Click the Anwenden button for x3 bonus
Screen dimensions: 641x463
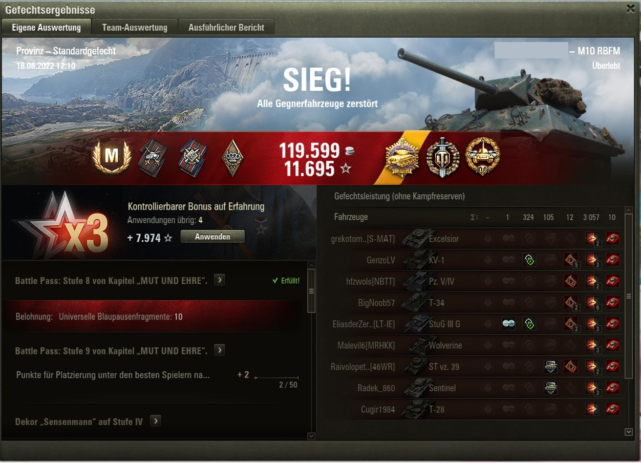click(212, 237)
